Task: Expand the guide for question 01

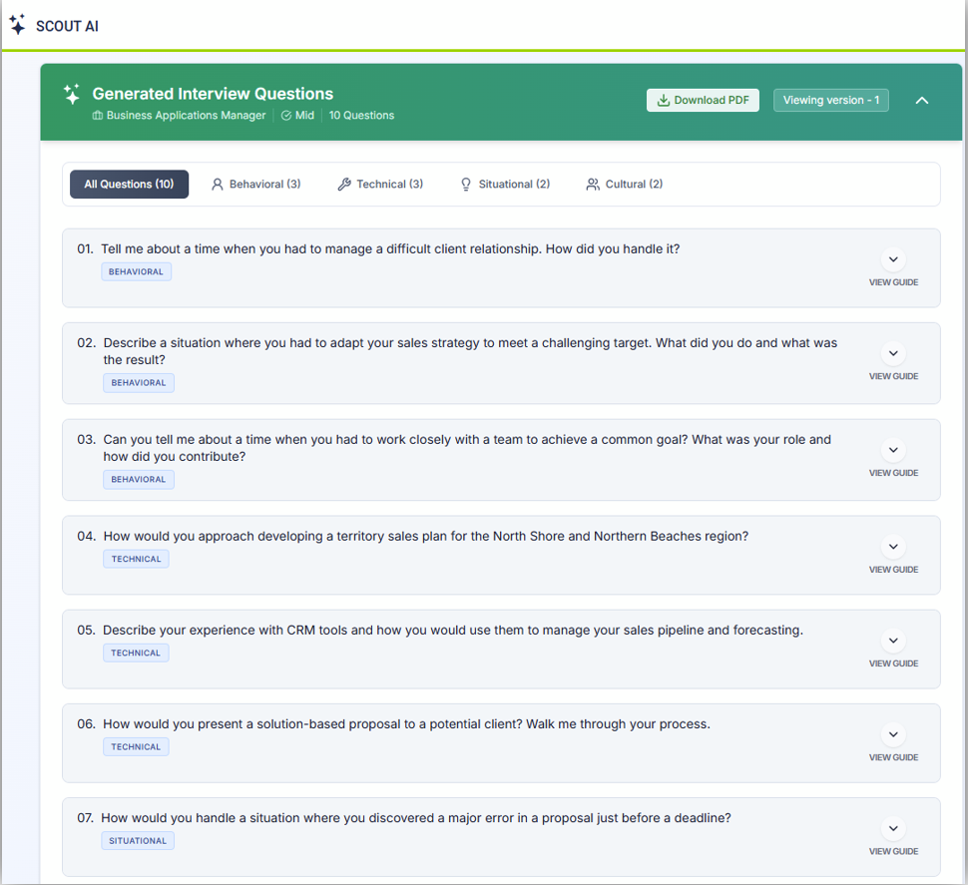Action: coord(893,260)
